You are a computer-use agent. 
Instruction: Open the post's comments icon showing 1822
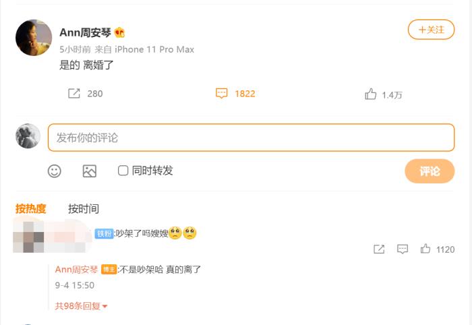[x=221, y=94]
